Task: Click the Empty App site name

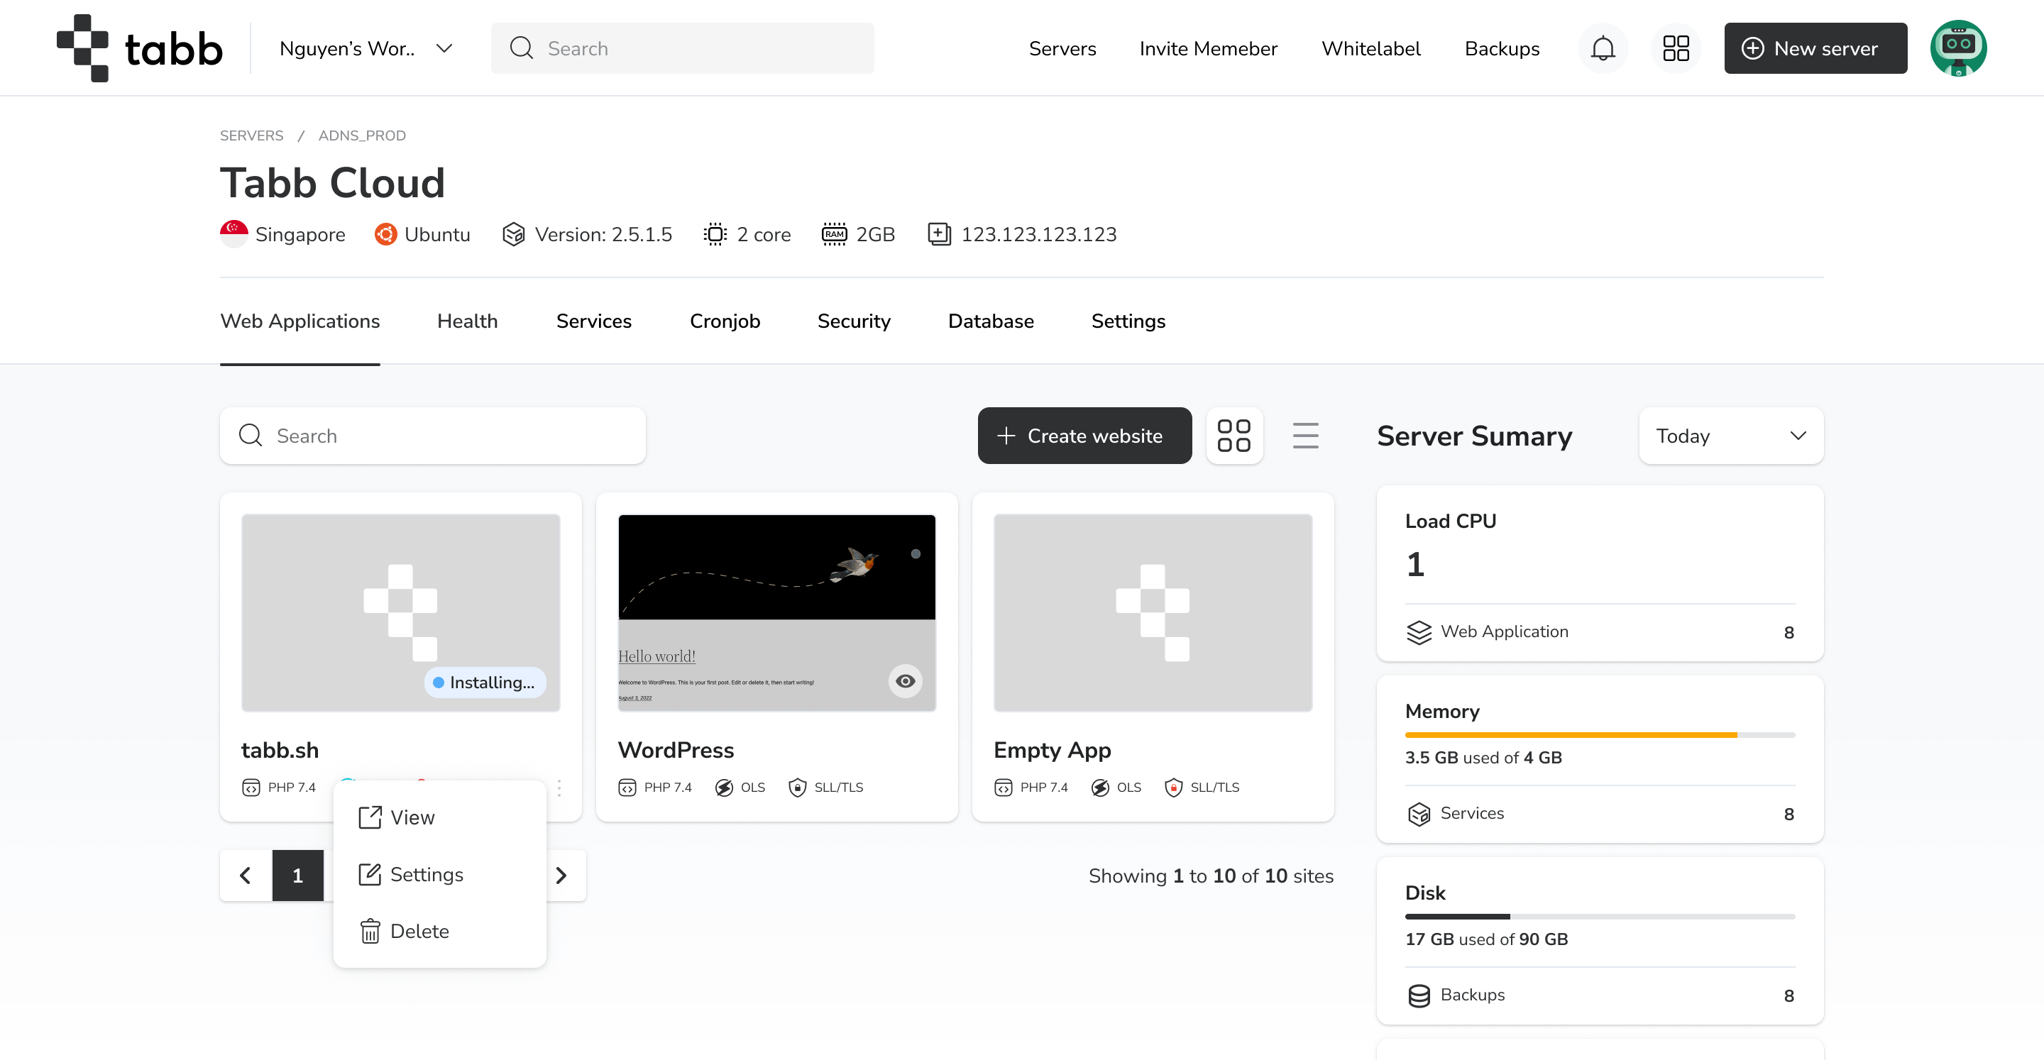Action: 1052,750
